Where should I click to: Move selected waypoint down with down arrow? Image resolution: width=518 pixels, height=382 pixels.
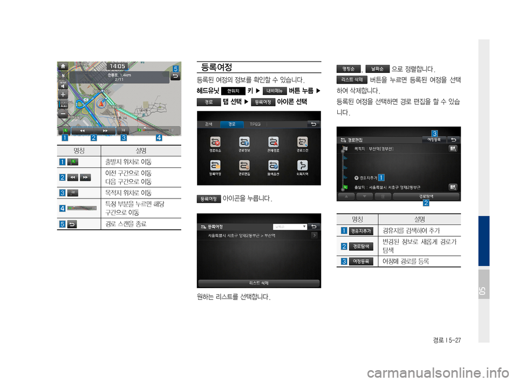(x=364, y=196)
